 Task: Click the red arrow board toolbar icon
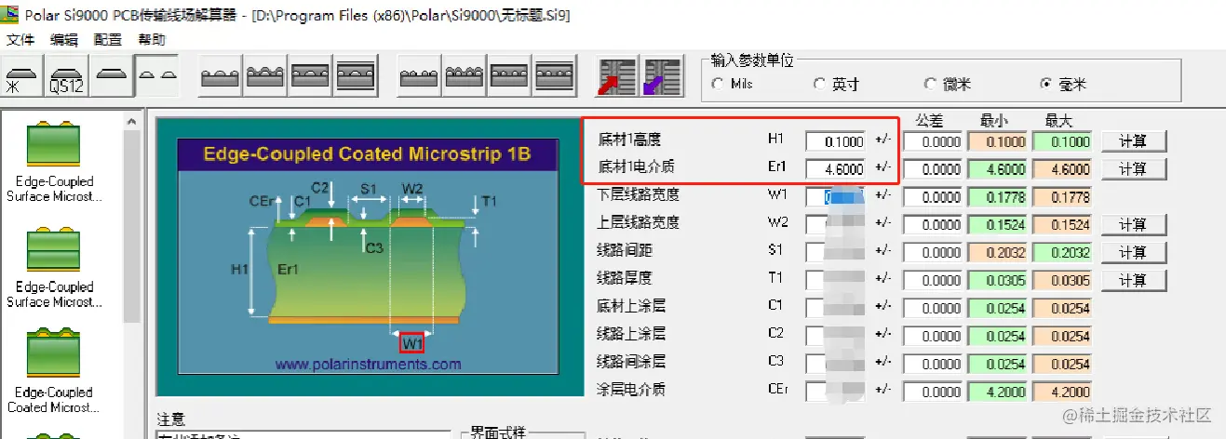(x=617, y=76)
